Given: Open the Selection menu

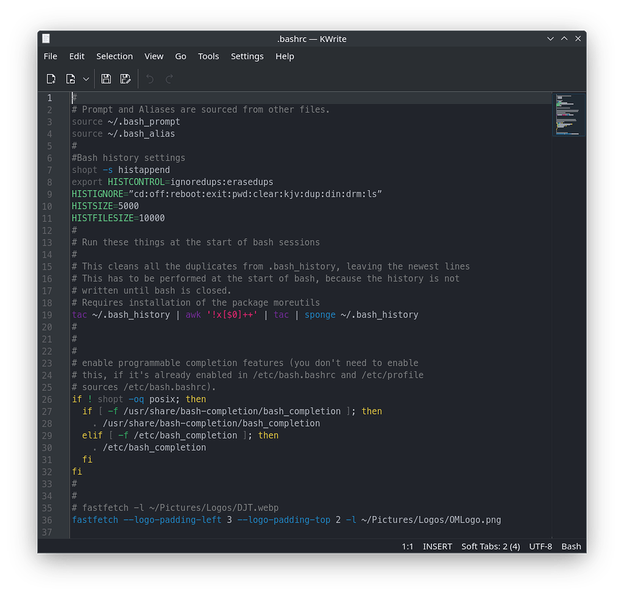Looking at the screenshot, I should (x=115, y=56).
